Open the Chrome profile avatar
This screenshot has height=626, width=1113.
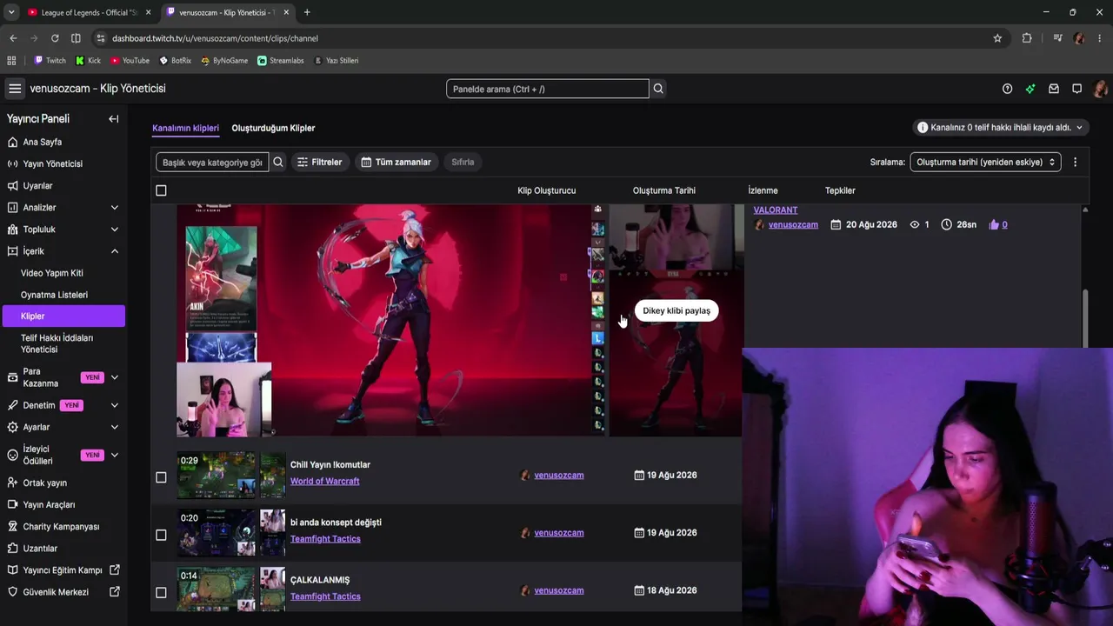click(1079, 38)
